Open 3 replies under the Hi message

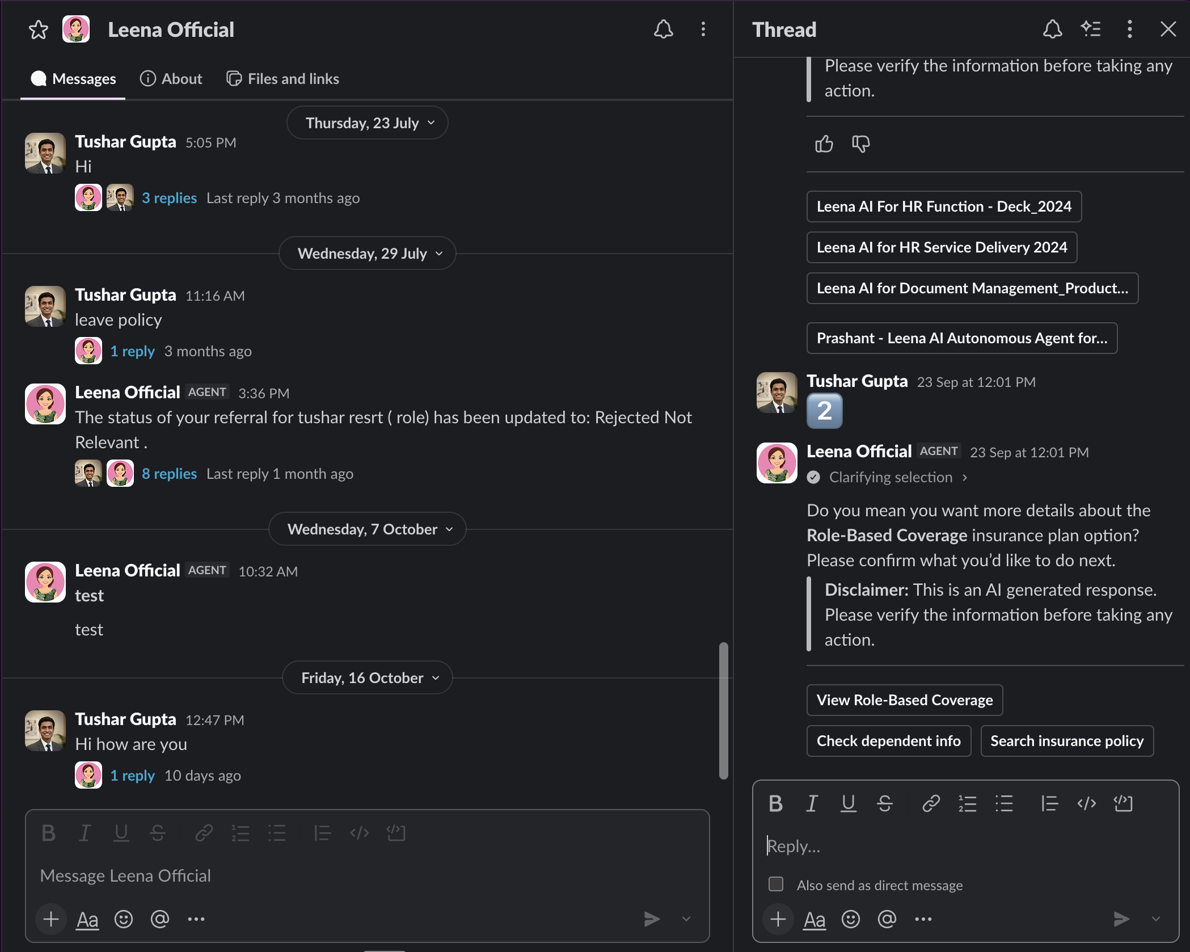[169, 198]
